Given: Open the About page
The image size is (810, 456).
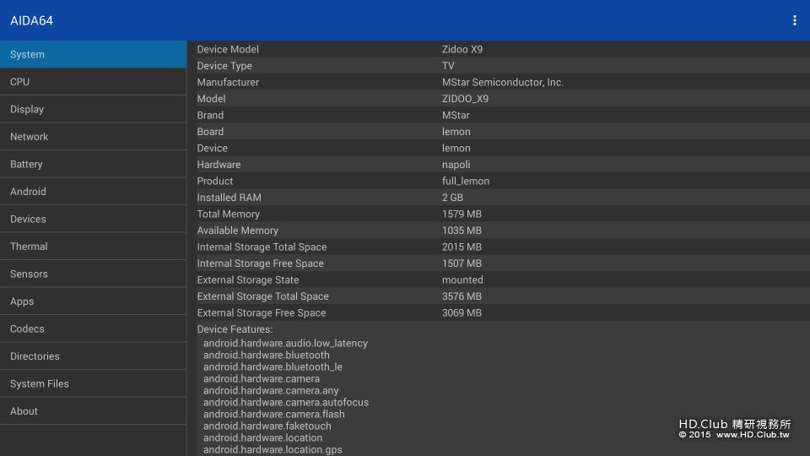Looking at the screenshot, I should tap(93, 410).
